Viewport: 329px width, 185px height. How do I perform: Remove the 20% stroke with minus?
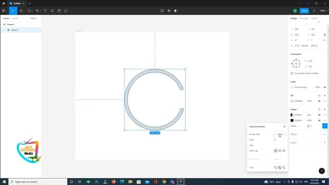(325, 115)
